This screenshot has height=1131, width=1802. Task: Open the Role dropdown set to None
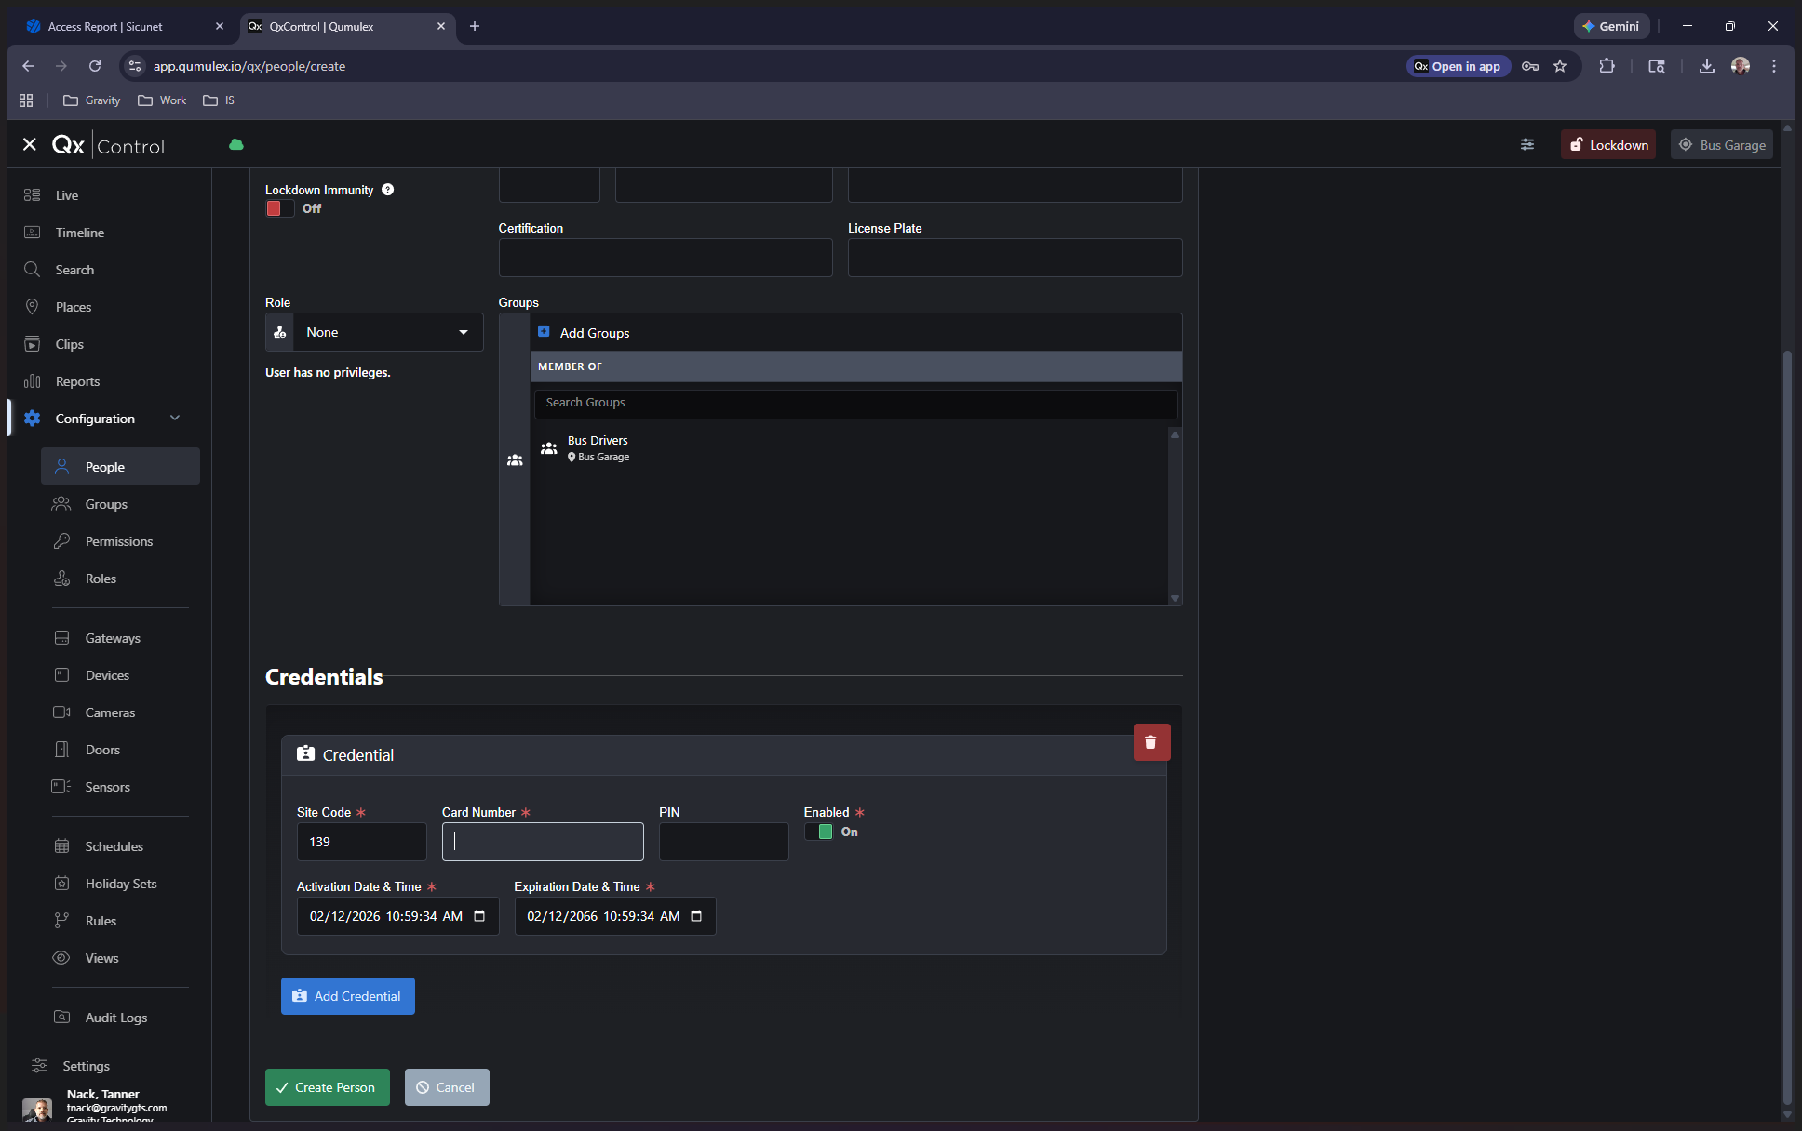point(387,332)
